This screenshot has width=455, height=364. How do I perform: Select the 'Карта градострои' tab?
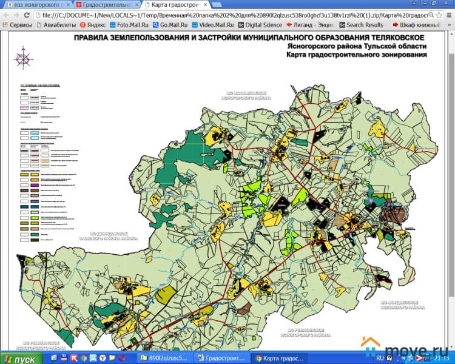[175, 5]
